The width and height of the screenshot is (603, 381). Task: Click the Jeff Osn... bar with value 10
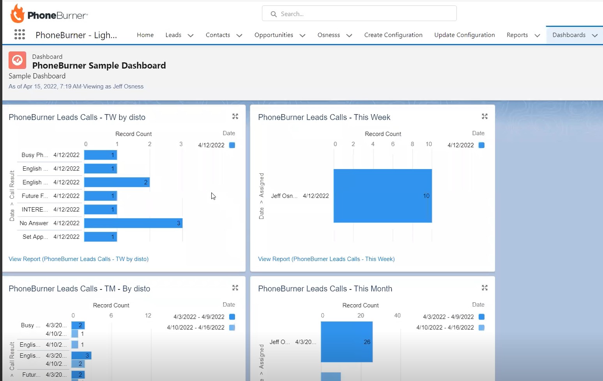383,196
